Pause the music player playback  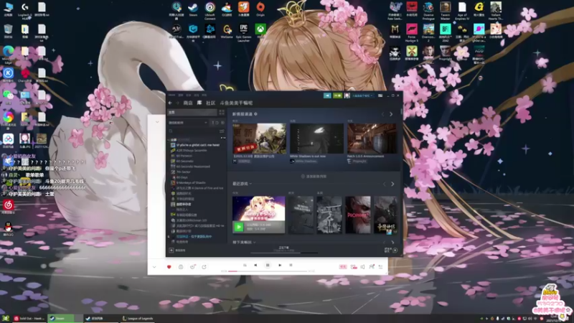(x=268, y=265)
